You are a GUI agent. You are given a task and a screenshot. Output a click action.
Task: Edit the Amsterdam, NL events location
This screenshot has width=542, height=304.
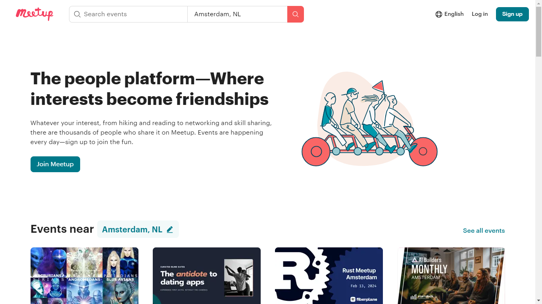tap(138, 229)
